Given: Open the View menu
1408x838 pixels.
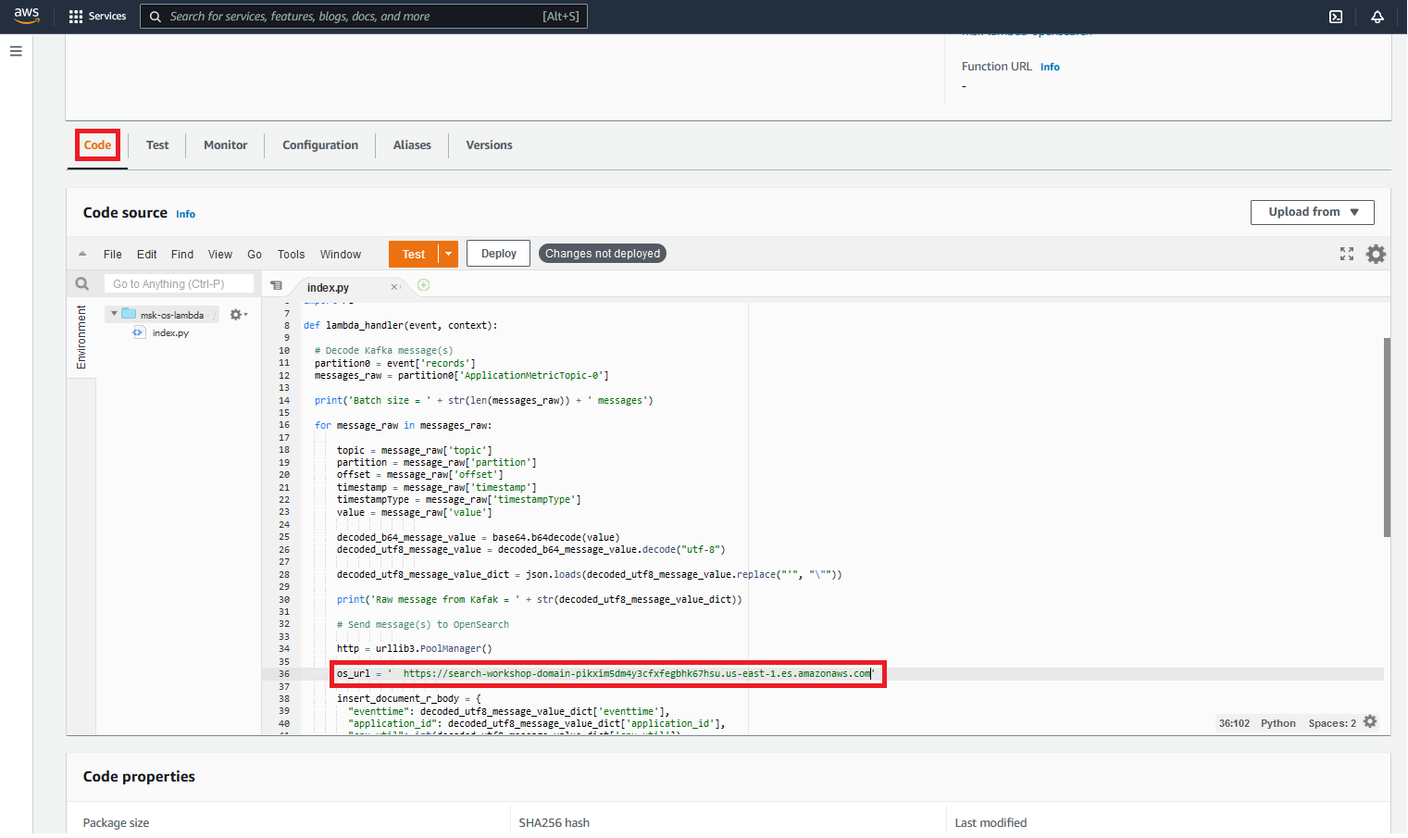Looking at the screenshot, I should (x=220, y=255).
